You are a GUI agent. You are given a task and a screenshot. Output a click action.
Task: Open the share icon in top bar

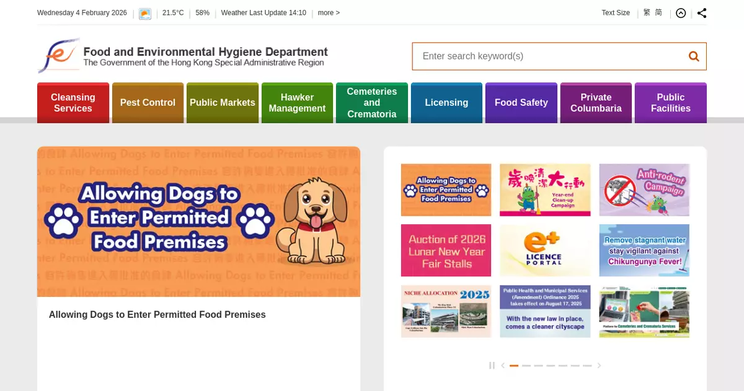pyautogui.click(x=702, y=13)
